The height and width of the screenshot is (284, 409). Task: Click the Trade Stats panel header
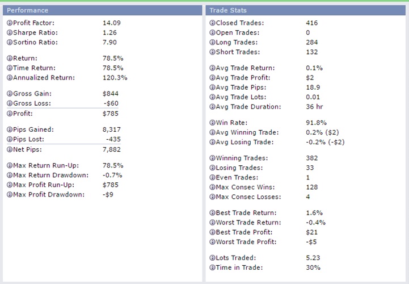[x=305, y=10]
